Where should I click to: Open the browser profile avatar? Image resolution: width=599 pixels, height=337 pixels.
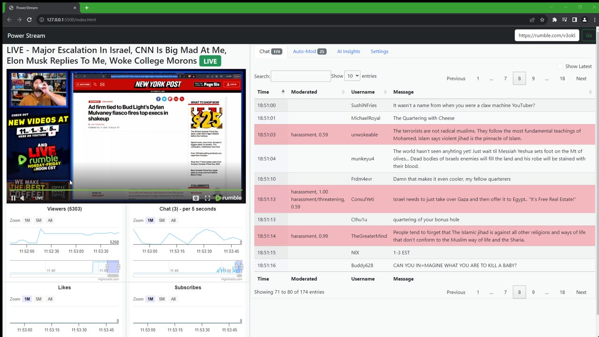584,20
